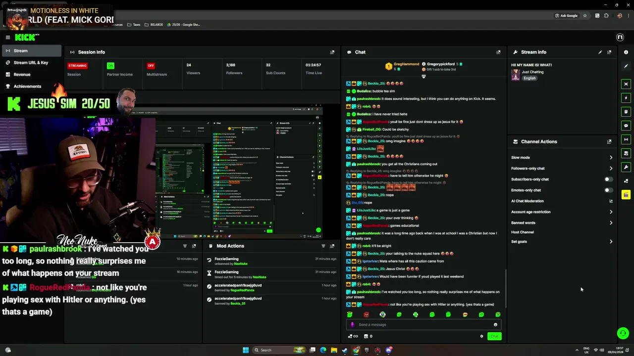Open Stream URL & Key page

(31, 62)
